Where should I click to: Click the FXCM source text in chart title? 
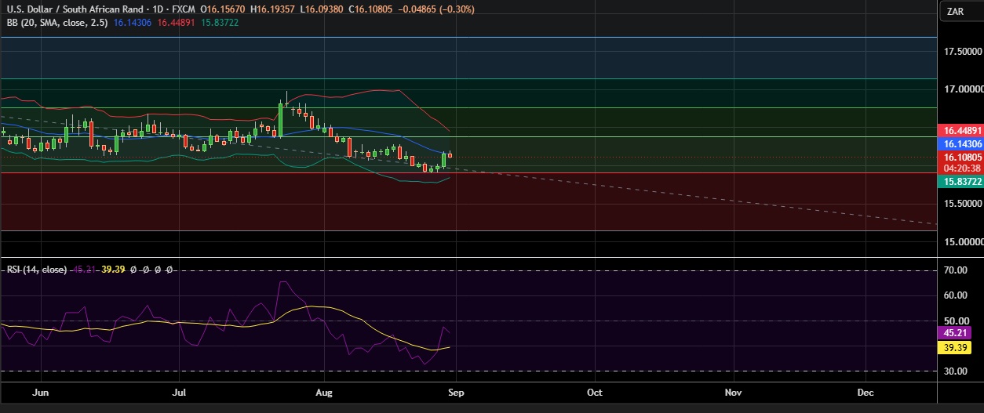click(184, 9)
